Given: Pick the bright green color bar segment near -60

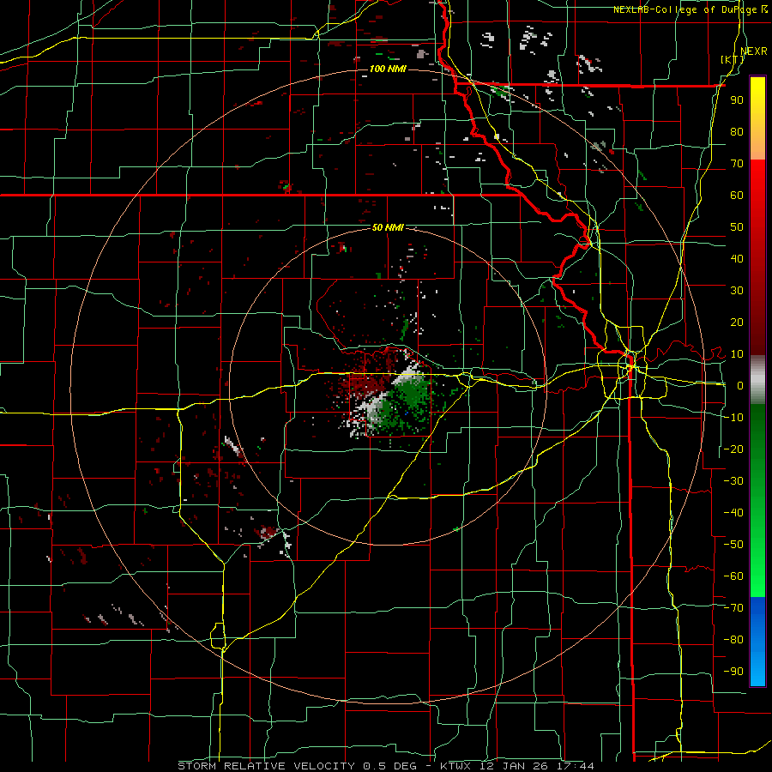Looking at the screenshot, I should tap(757, 571).
